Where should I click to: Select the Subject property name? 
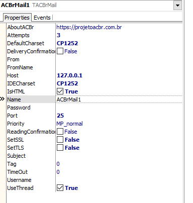pyautogui.click(x=16, y=156)
